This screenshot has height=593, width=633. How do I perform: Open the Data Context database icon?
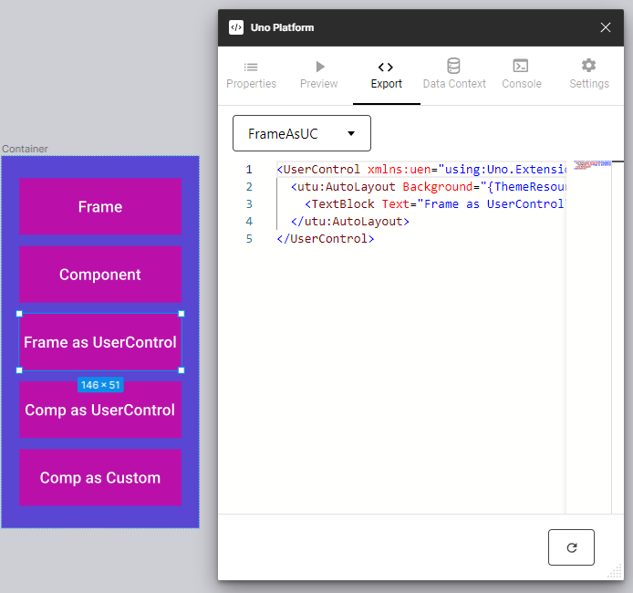click(x=453, y=67)
